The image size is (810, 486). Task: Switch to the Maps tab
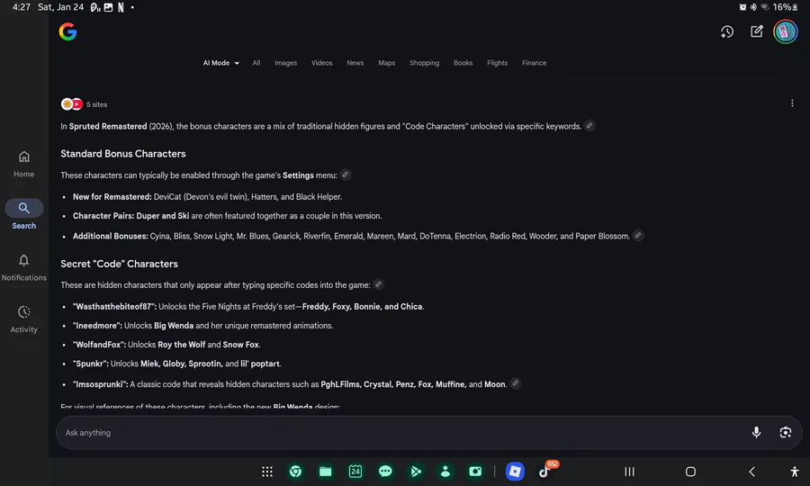click(386, 63)
